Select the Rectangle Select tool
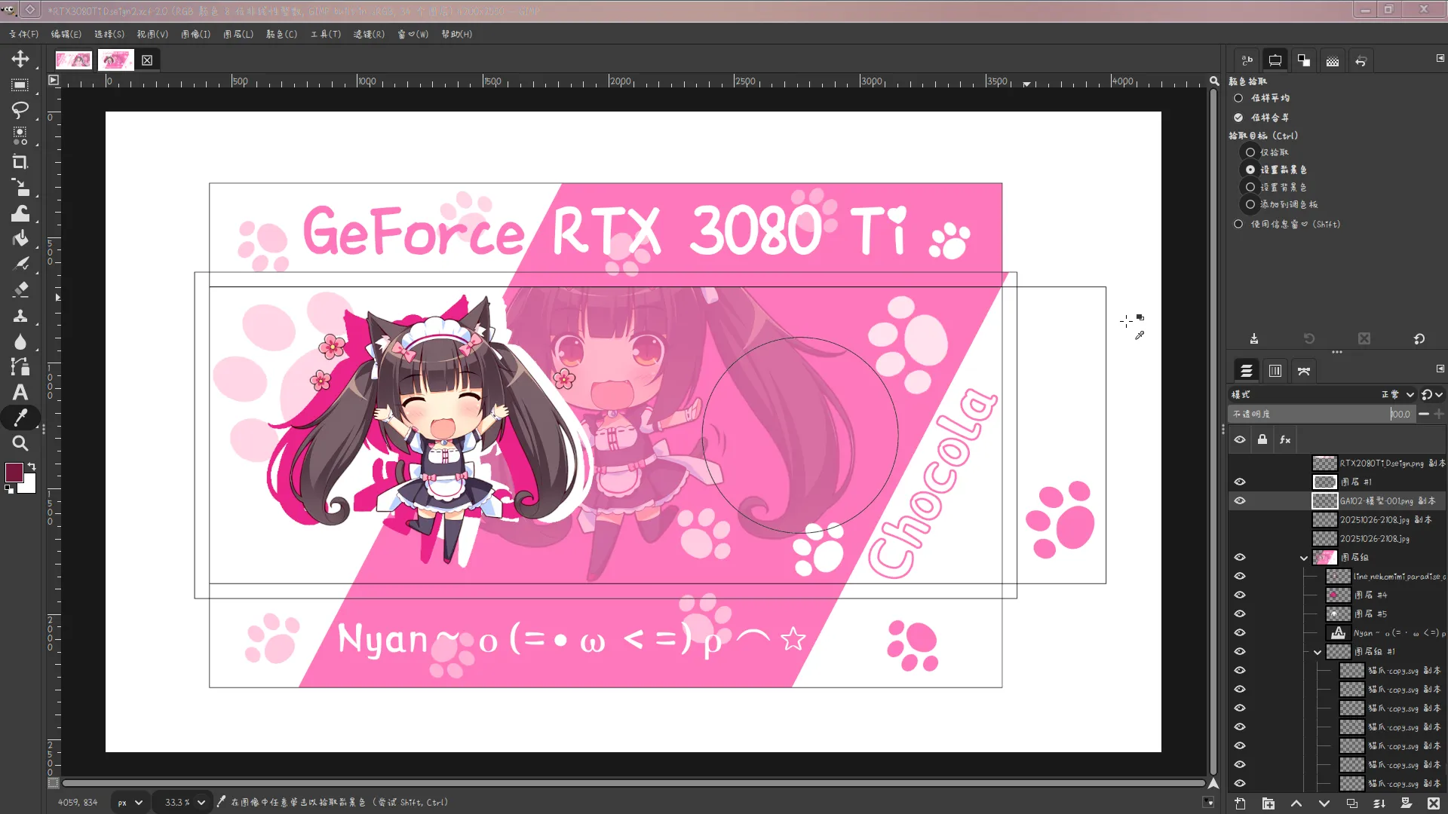 (20, 85)
